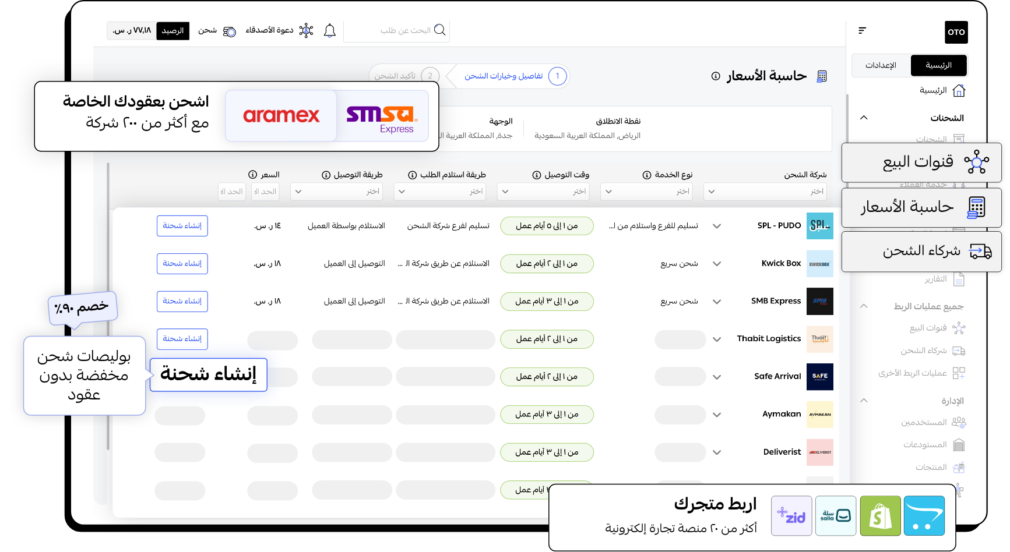1010x552 pixels.
Task: Create shipment for Kwick Box row
Action: (x=182, y=264)
